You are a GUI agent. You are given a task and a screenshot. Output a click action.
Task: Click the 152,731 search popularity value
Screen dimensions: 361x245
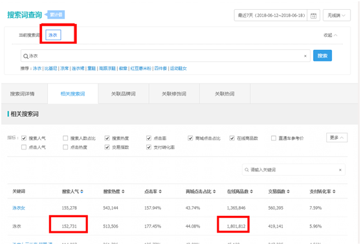click(69, 226)
